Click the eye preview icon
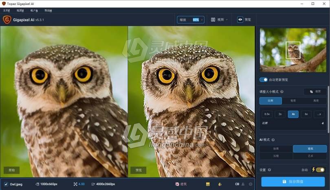The image size is (330, 190). pos(240,20)
